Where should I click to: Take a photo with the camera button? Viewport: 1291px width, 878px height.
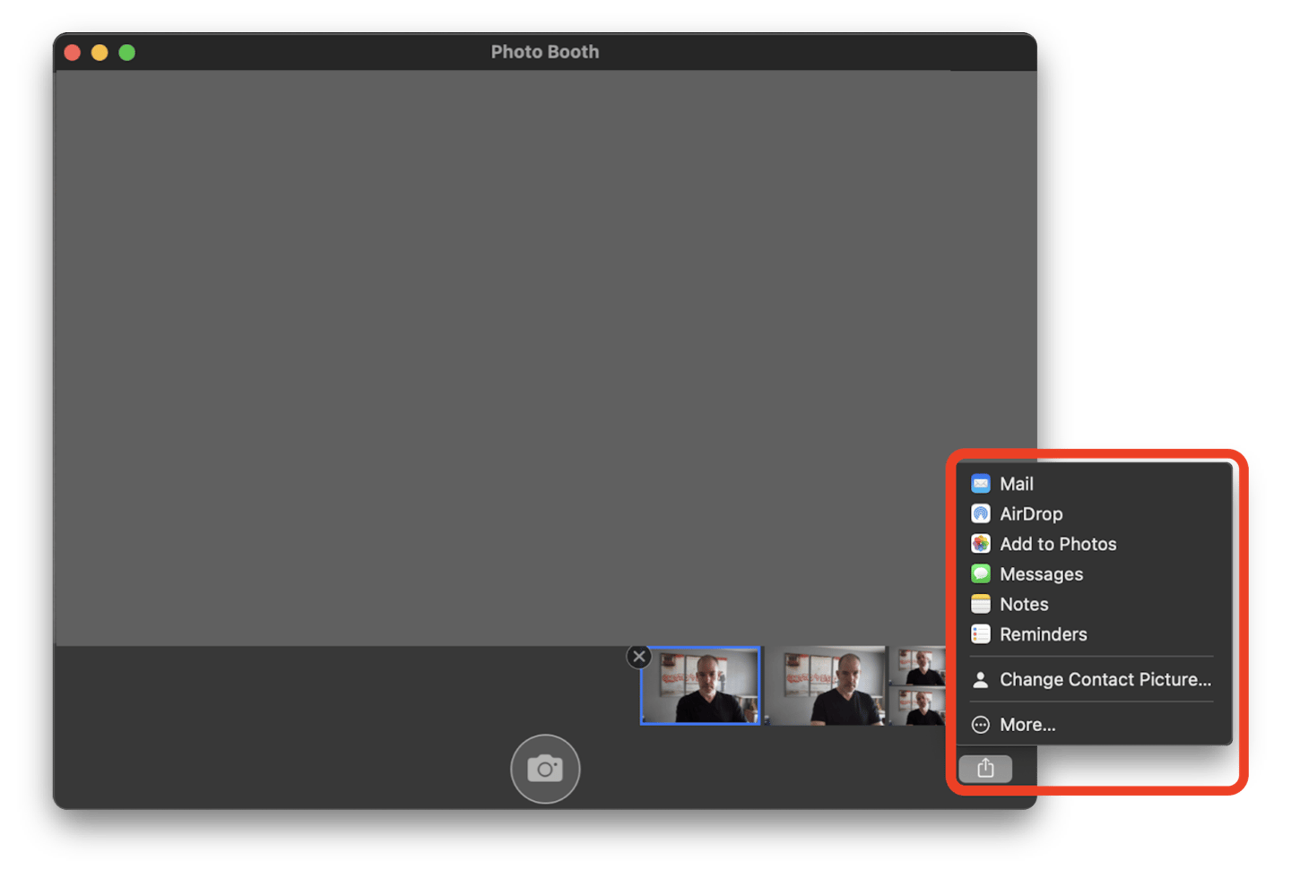[x=545, y=769]
